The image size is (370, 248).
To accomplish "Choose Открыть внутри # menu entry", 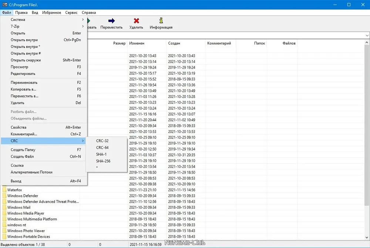I will pos(44,53).
